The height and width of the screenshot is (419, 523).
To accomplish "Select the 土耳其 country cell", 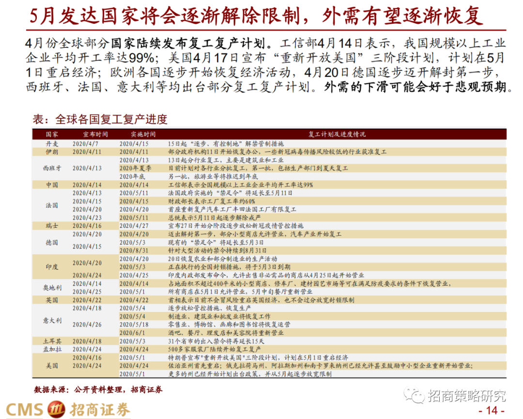I will point(52,341).
